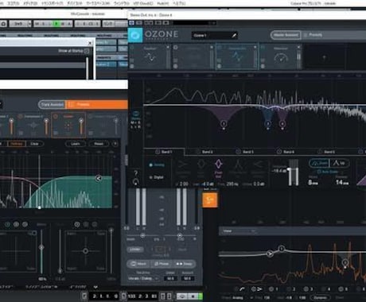Image resolution: width=366 pixels, height=302 pixels.
Task: Select the Baxandall Treble filter shape icon
Action: pyautogui.click(x=257, y=165)
